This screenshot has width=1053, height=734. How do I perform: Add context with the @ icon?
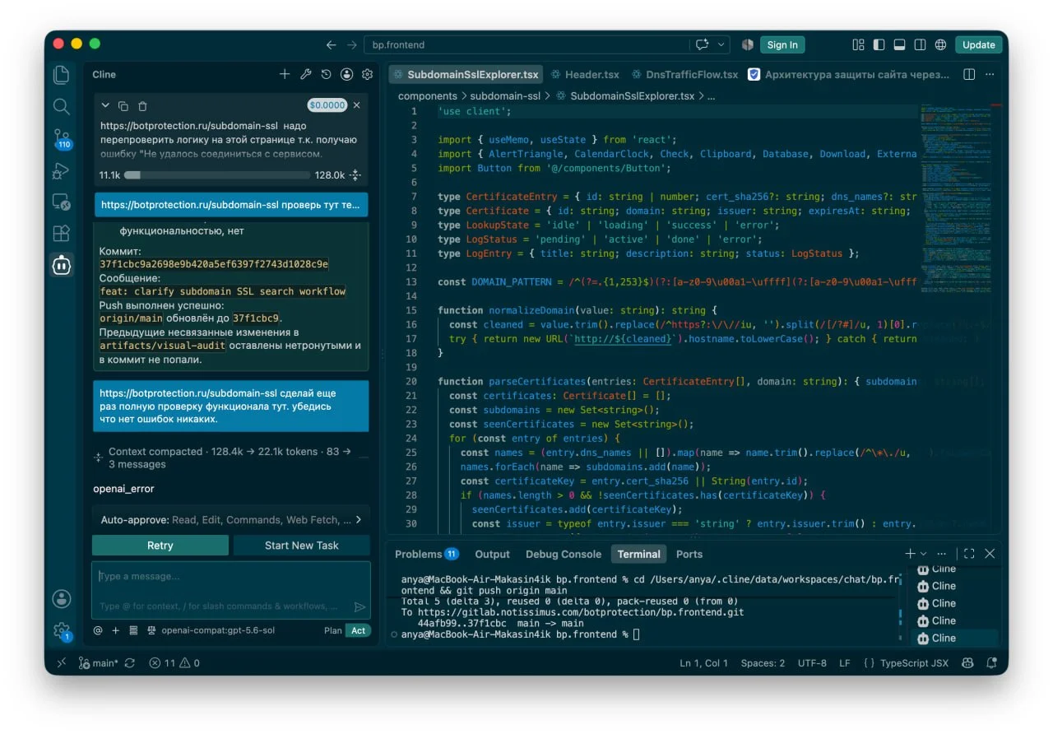tap(98, 630)
